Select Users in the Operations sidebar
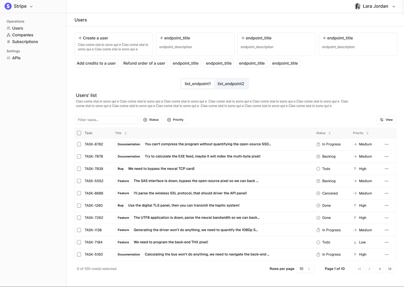The width and height of the screenshot is (404, 287). tap(17, 28)
